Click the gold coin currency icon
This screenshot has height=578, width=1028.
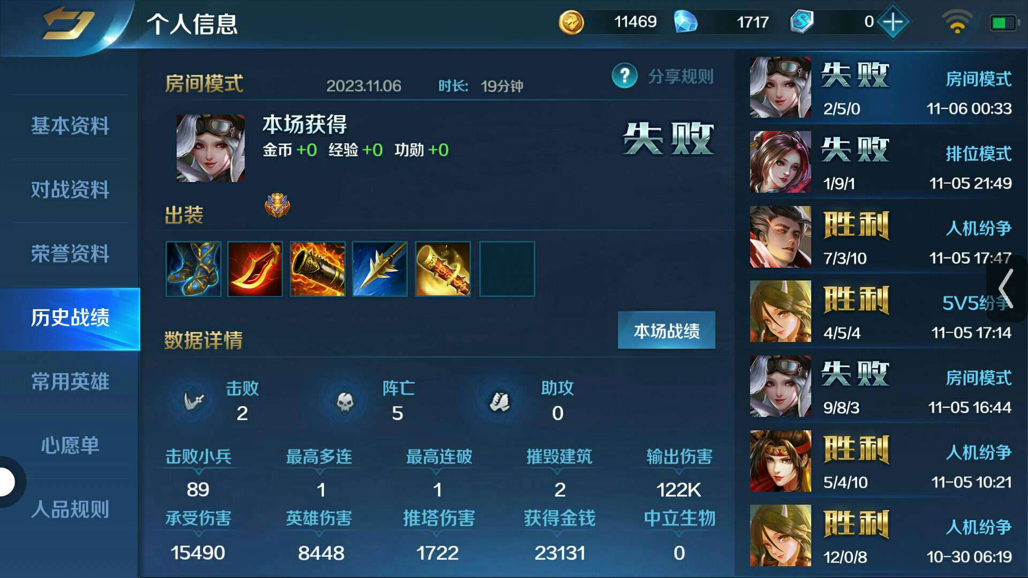point(571,22)
